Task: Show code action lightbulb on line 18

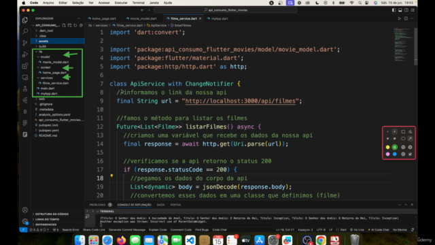Action: (x=111, y=176)
